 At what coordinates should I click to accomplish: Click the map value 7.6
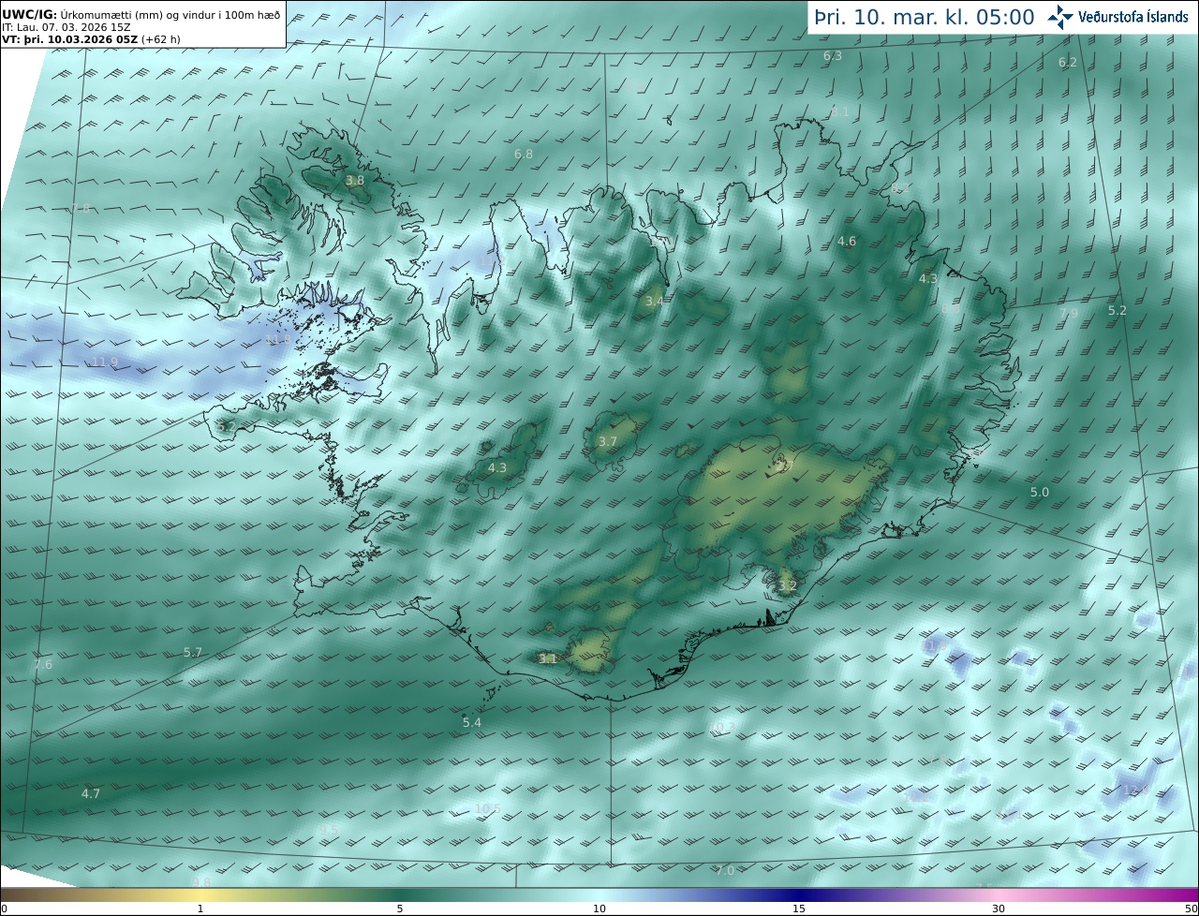(43, 665)
